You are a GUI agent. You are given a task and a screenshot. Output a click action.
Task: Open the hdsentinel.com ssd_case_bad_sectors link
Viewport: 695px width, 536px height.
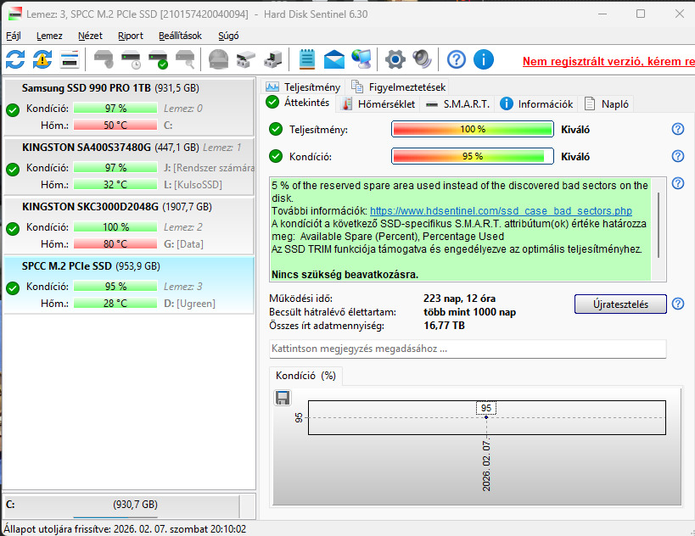(x=501, y=211)
